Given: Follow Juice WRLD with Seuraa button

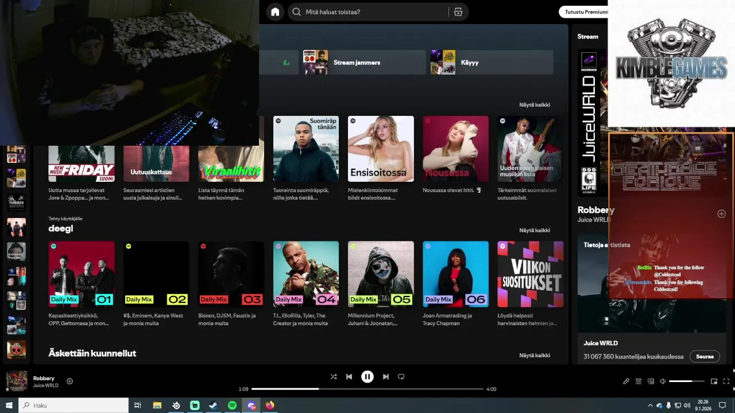Looking at the screenshot, I should tap(705, 356).
